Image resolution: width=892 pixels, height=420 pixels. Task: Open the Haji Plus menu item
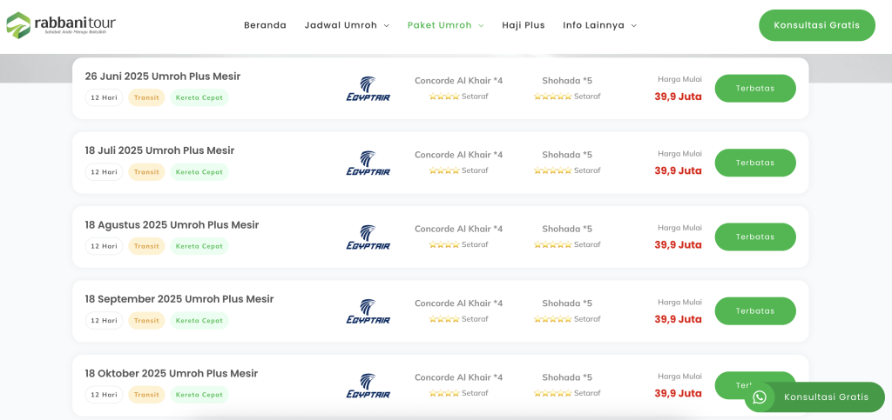[x=524, y=25]
